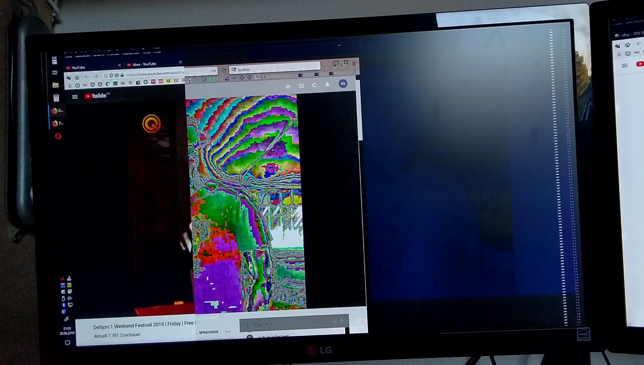Click the create video camera icon

pos(288,87)
